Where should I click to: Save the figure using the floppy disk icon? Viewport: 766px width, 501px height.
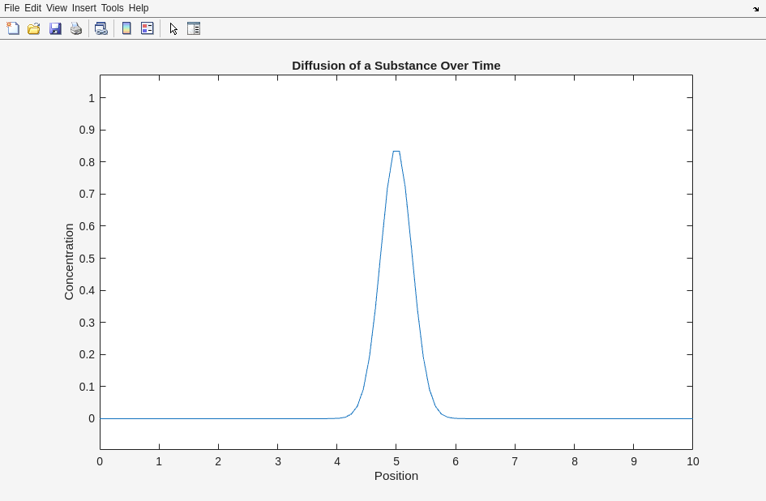click(x=55, y=28)
